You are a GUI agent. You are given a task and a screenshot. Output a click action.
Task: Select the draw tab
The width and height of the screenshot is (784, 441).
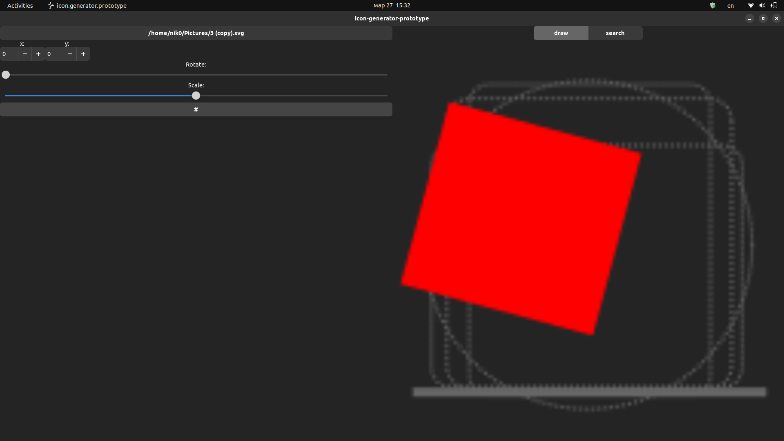point(561,33)
